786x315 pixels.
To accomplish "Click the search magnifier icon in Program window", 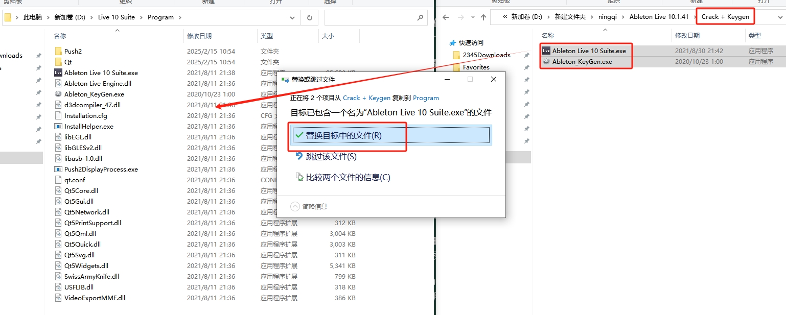I will [x=420, y=17].
